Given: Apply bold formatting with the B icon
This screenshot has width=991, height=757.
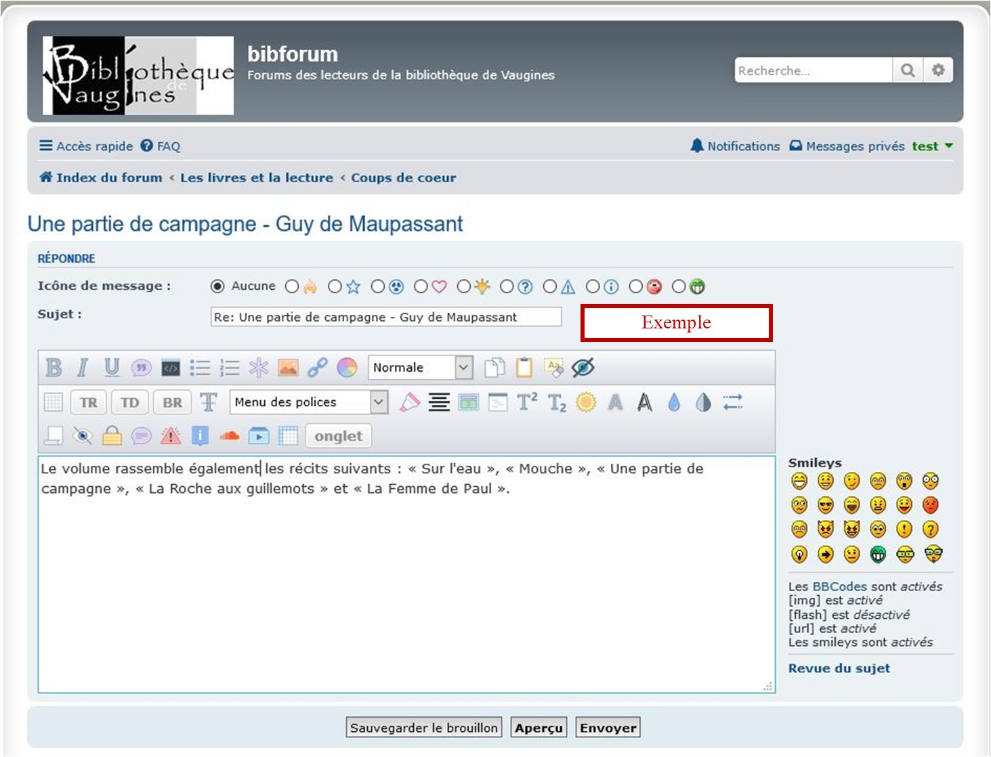Looking at the screenshot, I should (54, 368).
